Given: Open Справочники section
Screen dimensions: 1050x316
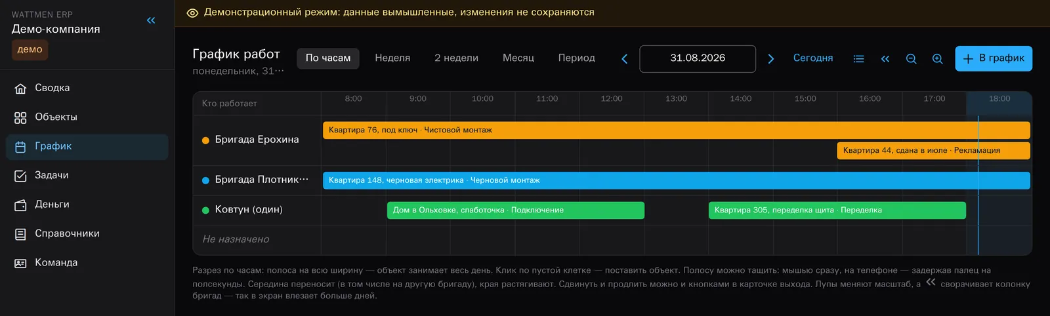Looking at the screenshot, I should click(87, 234).
